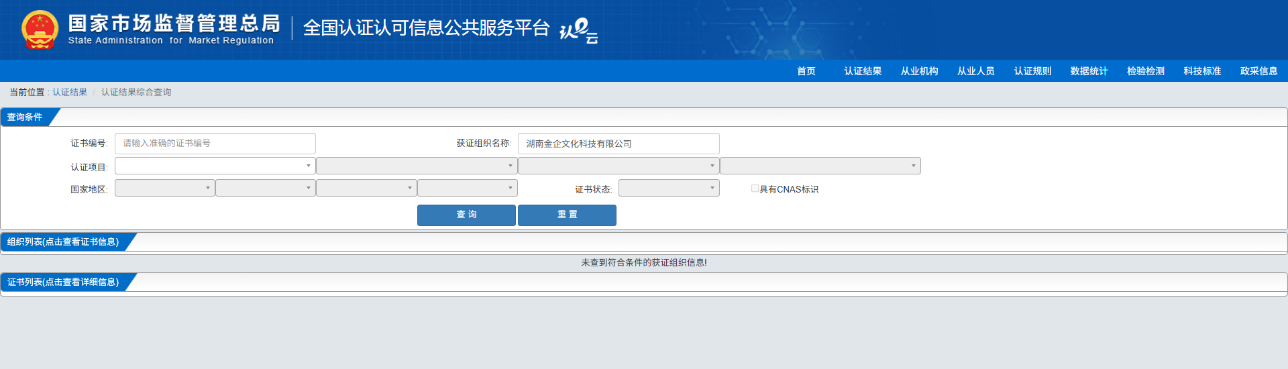Click the 认证结果 breadcrumb link
The width and height of the screenshot is (1288, 369).
70,93
